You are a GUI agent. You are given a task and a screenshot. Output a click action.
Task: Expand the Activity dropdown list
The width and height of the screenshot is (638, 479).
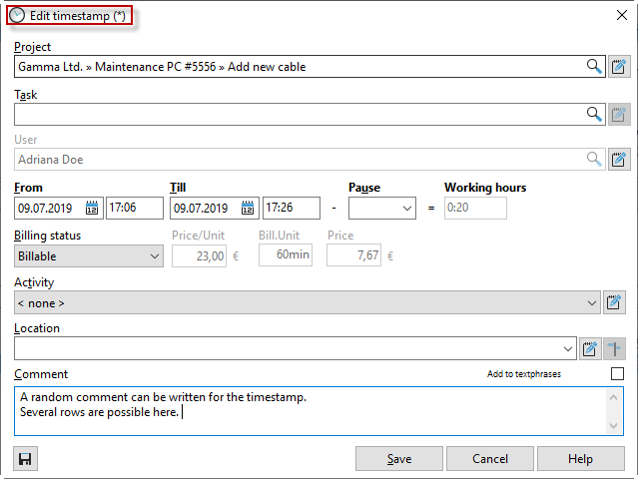[x=592, y=301]
